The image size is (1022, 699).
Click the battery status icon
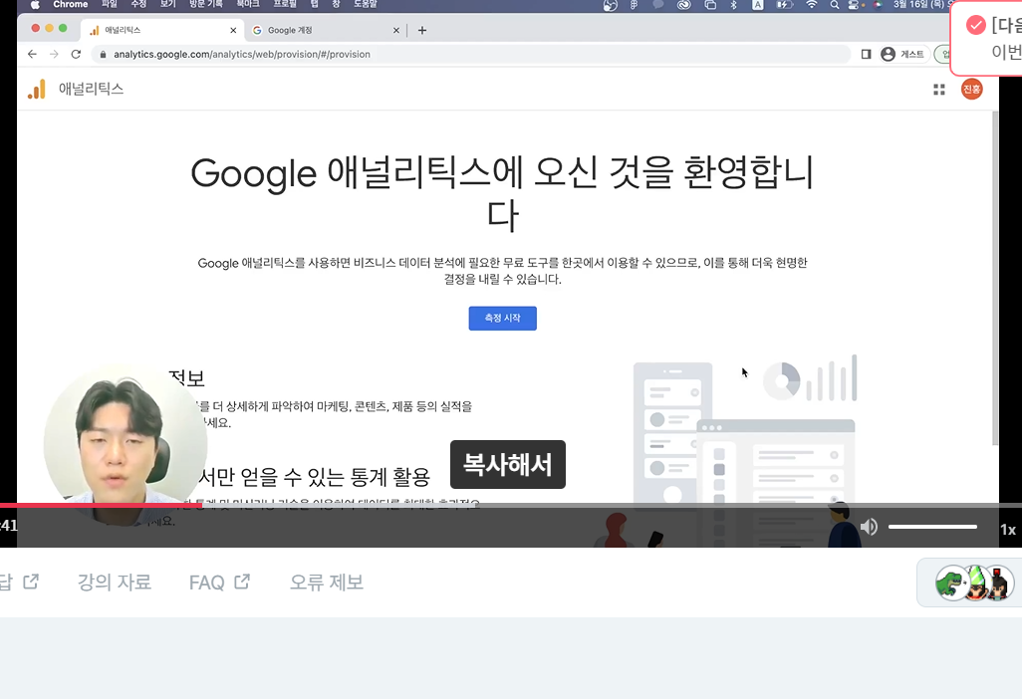(x=784, y=5)
